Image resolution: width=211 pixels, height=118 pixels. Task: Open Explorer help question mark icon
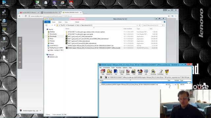tap(165, 22)
